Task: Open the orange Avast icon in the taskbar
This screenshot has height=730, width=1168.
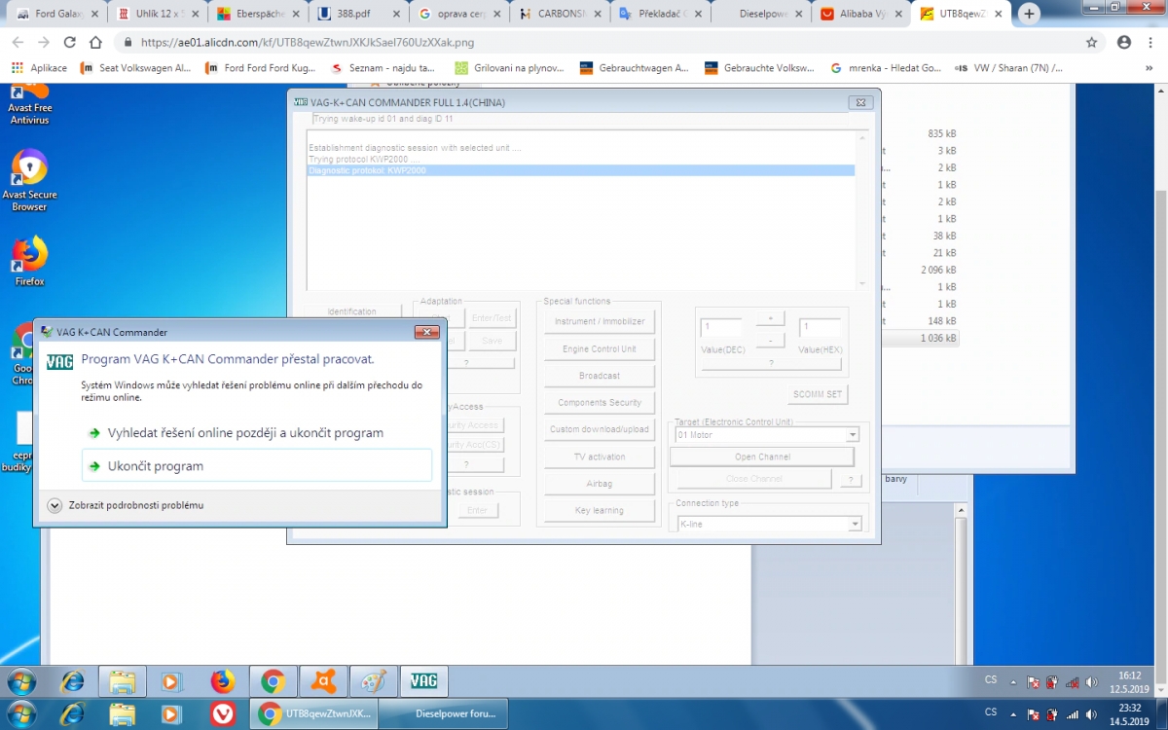Action: click(x=323, y=681)
